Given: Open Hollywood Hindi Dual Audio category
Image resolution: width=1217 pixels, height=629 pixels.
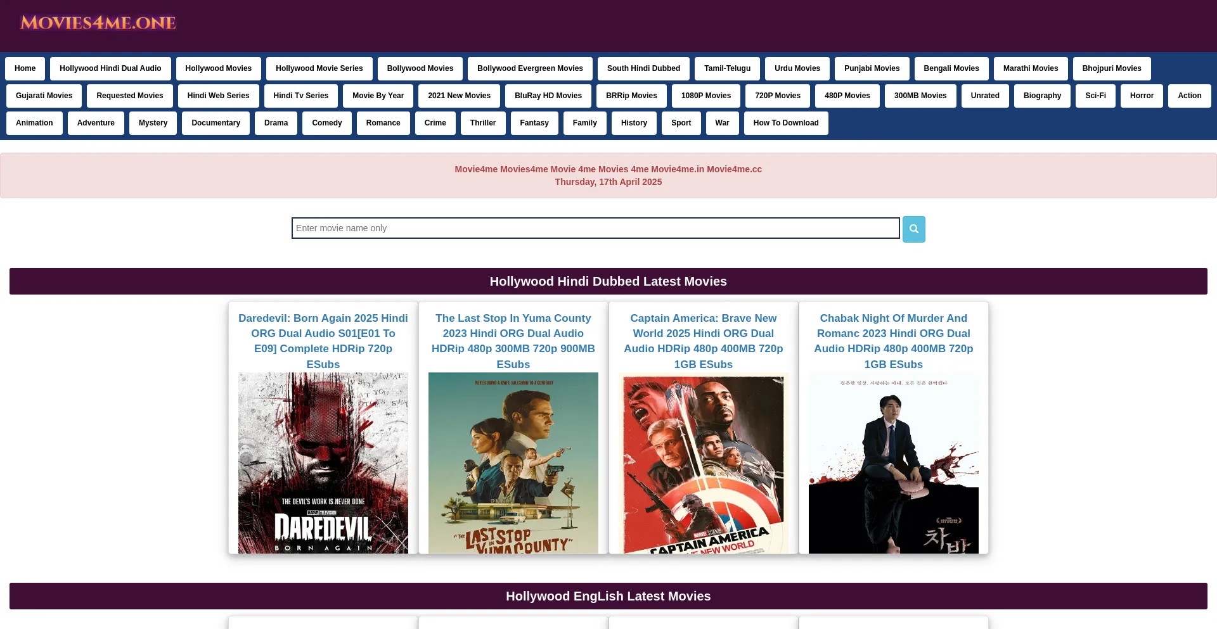Looking at the screenshot, I should coord(110,68).
